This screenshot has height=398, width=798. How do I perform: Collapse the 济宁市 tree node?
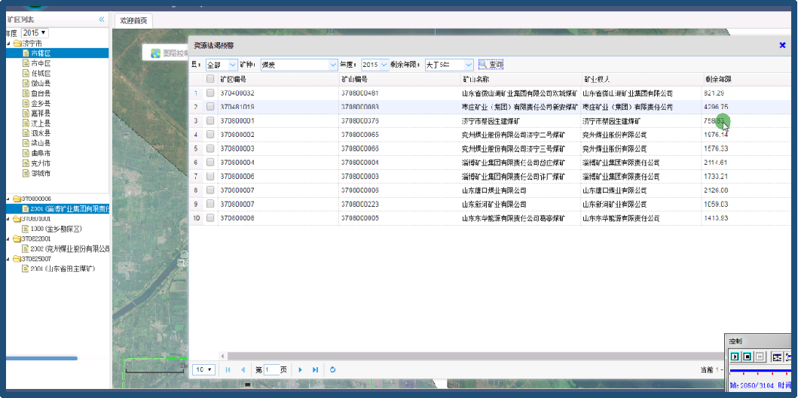coord(8,43)
